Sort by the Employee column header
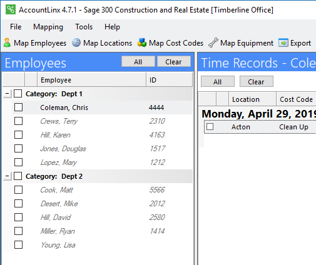This screenshot has height=265, width=316. (91, 80)
